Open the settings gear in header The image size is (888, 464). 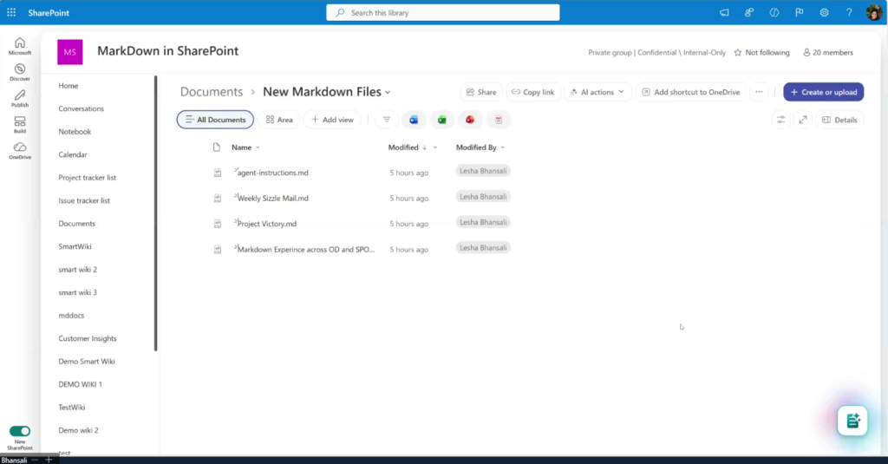point(824,12)
